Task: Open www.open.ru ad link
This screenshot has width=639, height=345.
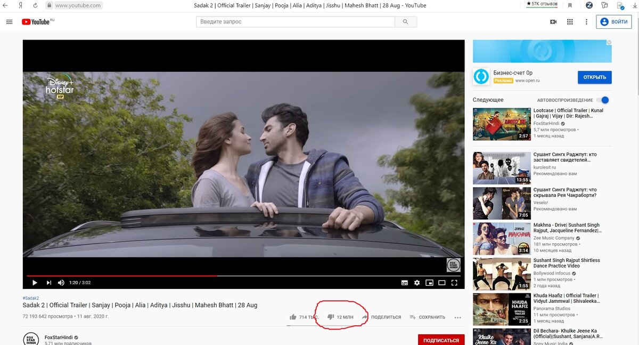Action: [x=528, y=81]
